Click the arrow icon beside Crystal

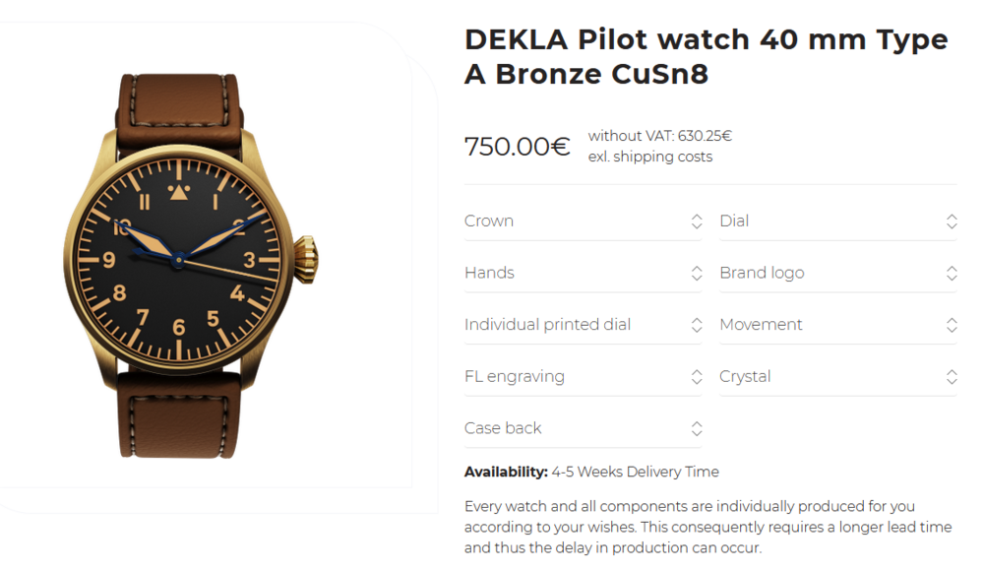point(952,377)
